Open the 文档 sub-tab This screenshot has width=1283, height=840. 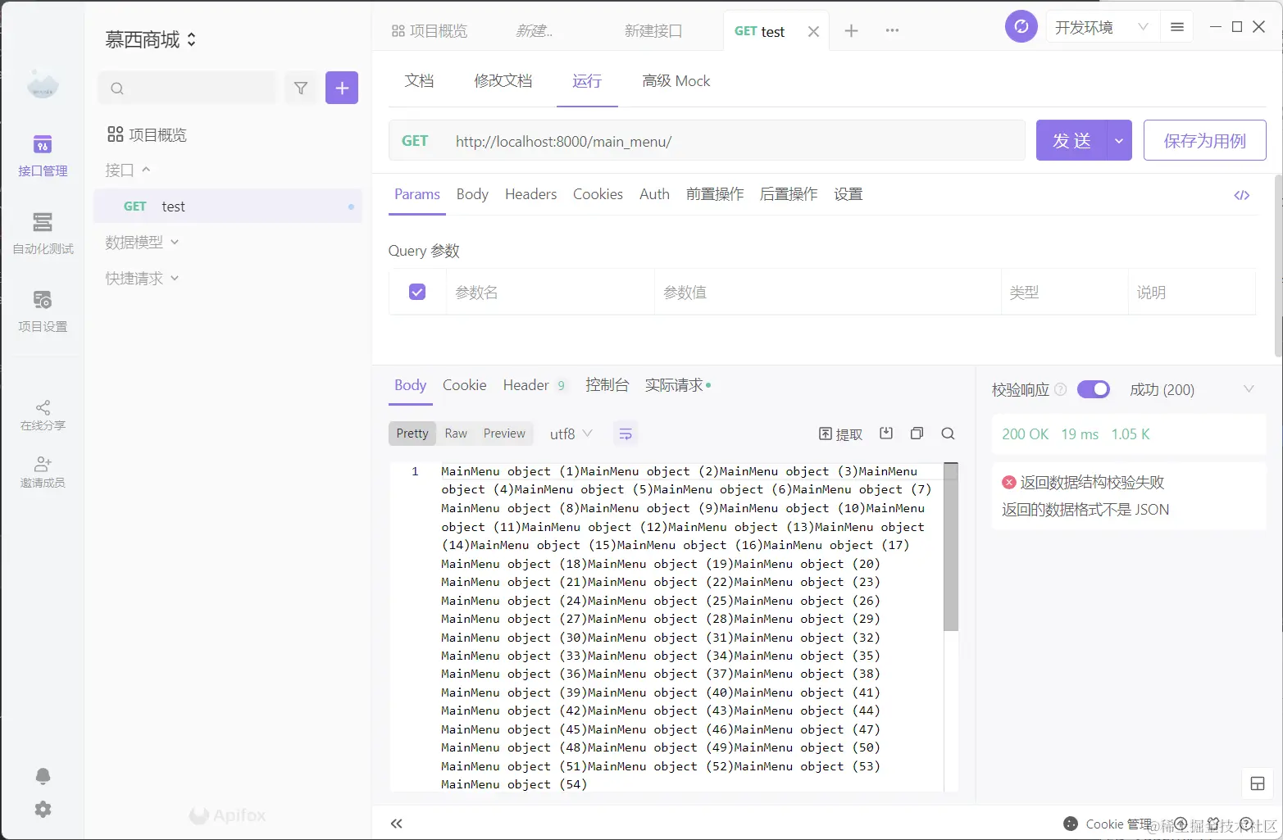click(419, 81)
